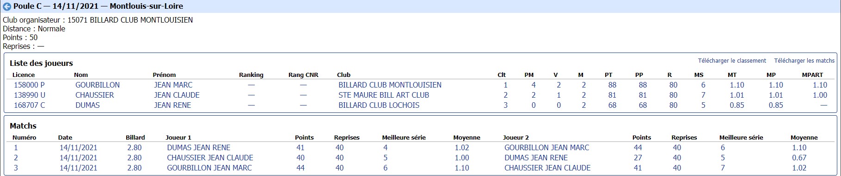The height and width of the screenshot is (176, 841).
Task: Click the blue back arrow icon
Action: pyautogui.click(x=7, y=6)
